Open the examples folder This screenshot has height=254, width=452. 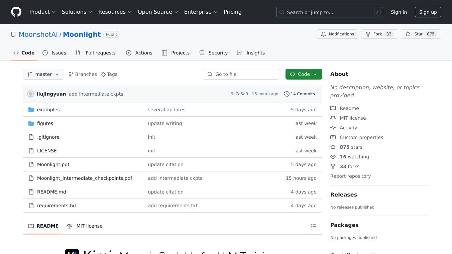[48, 110]
